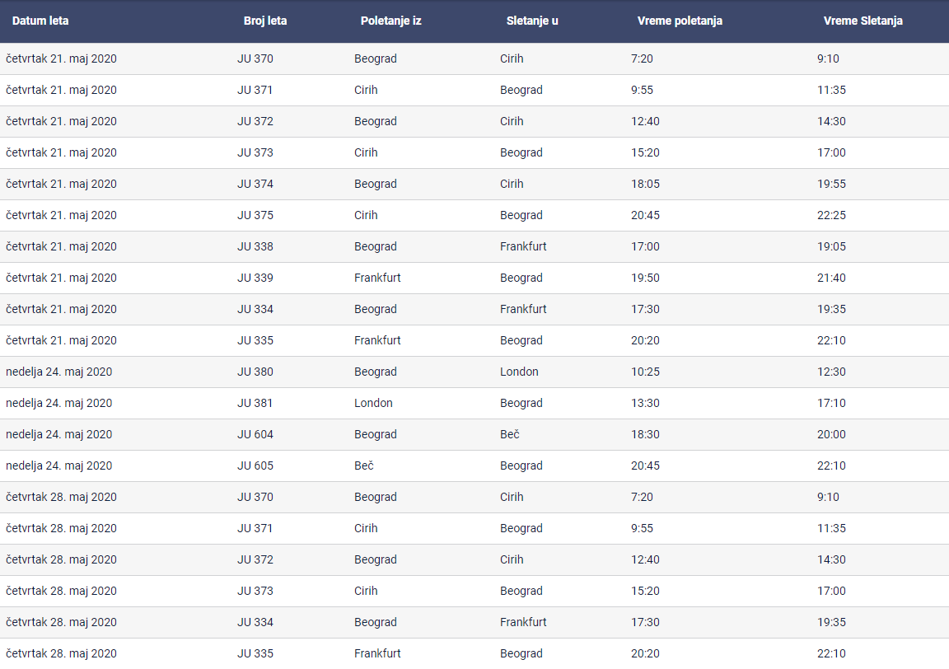Select the 18:05 departure time cell

coord(645,184)
